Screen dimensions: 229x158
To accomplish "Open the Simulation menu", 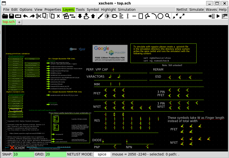I will pos(126,10).
